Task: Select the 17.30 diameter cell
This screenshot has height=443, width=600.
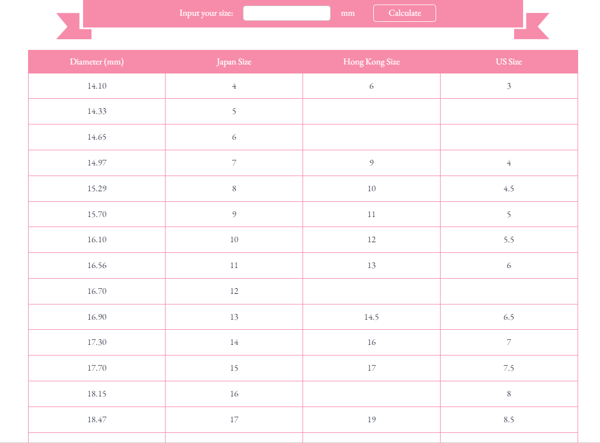Action: point(97,343)
